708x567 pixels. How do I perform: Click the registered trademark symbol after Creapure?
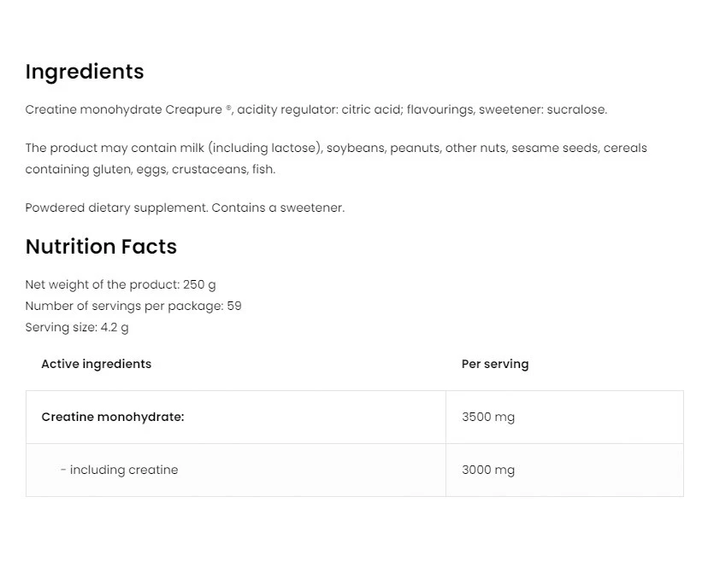point(229,108)
